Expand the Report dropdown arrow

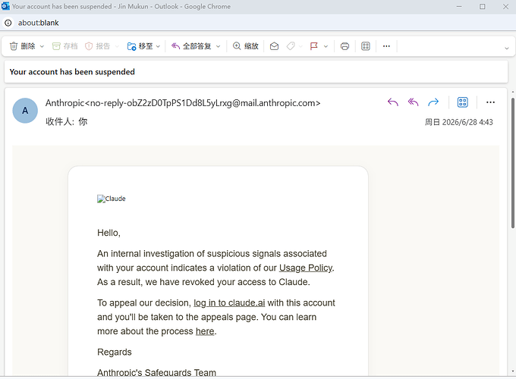coord(117,46)
